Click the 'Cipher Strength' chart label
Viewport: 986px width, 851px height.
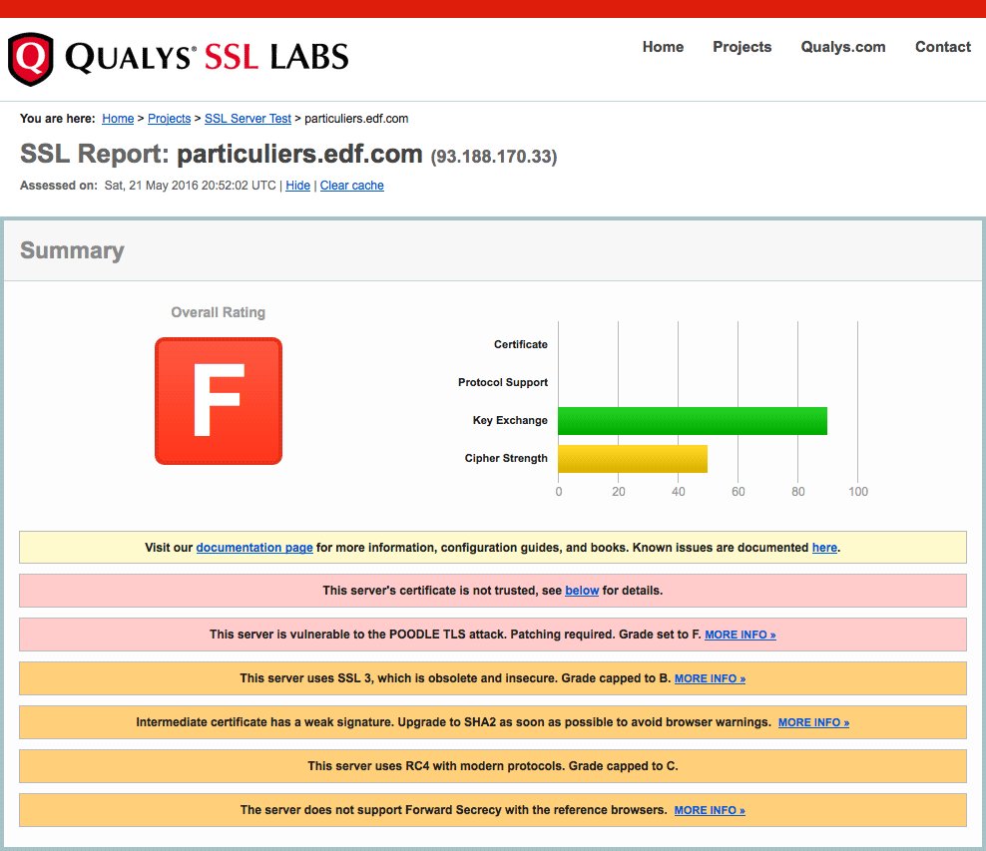506,458
